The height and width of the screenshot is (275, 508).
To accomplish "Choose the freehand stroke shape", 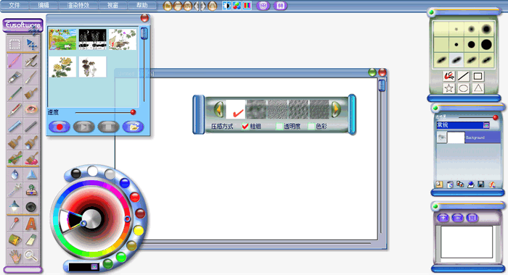I will [449, 76].
